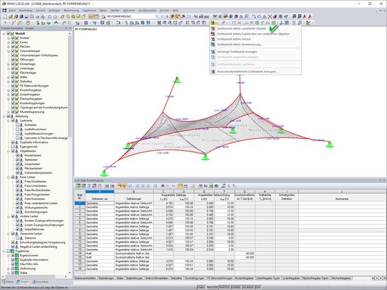Screen dimensions: 387x290
Task: Open the RF-FORMFINDUNG load case dropdown
Action: click(157, 16)
